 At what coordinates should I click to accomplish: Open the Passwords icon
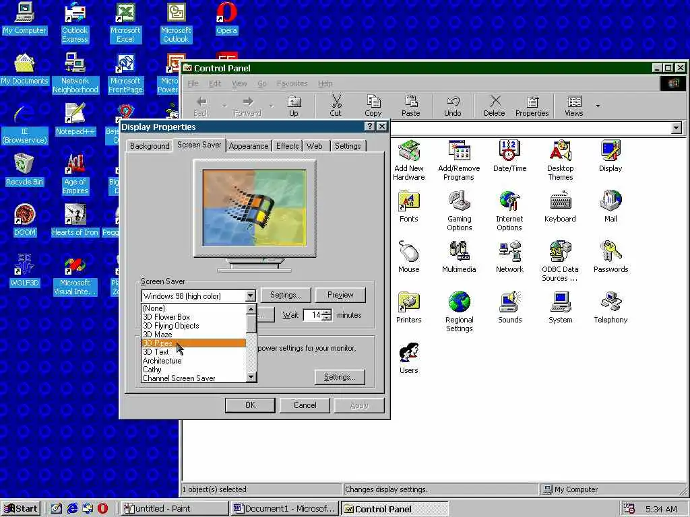(610, 257)
